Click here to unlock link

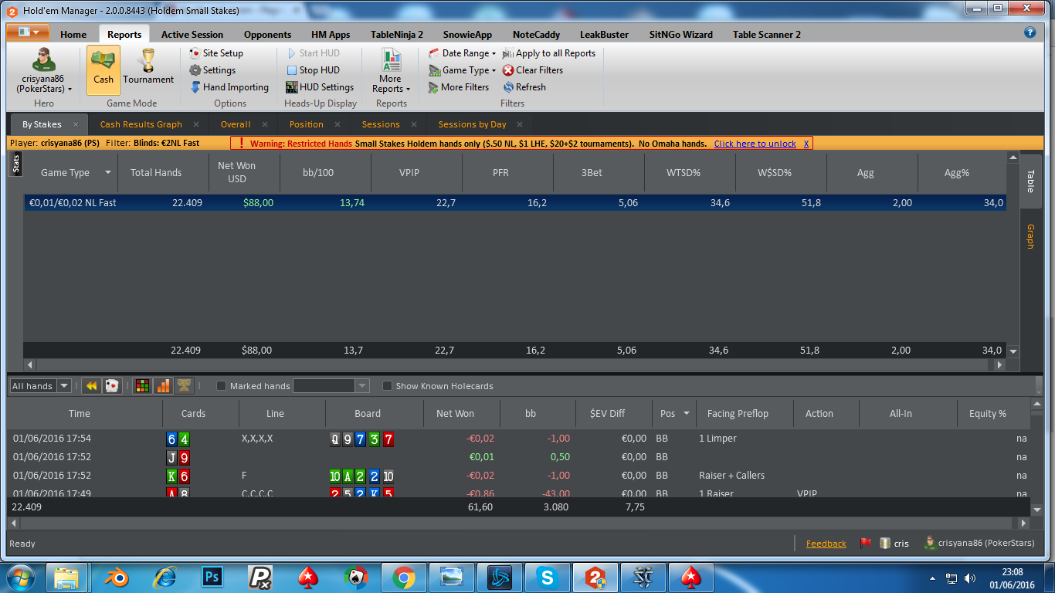pos(755,144)
